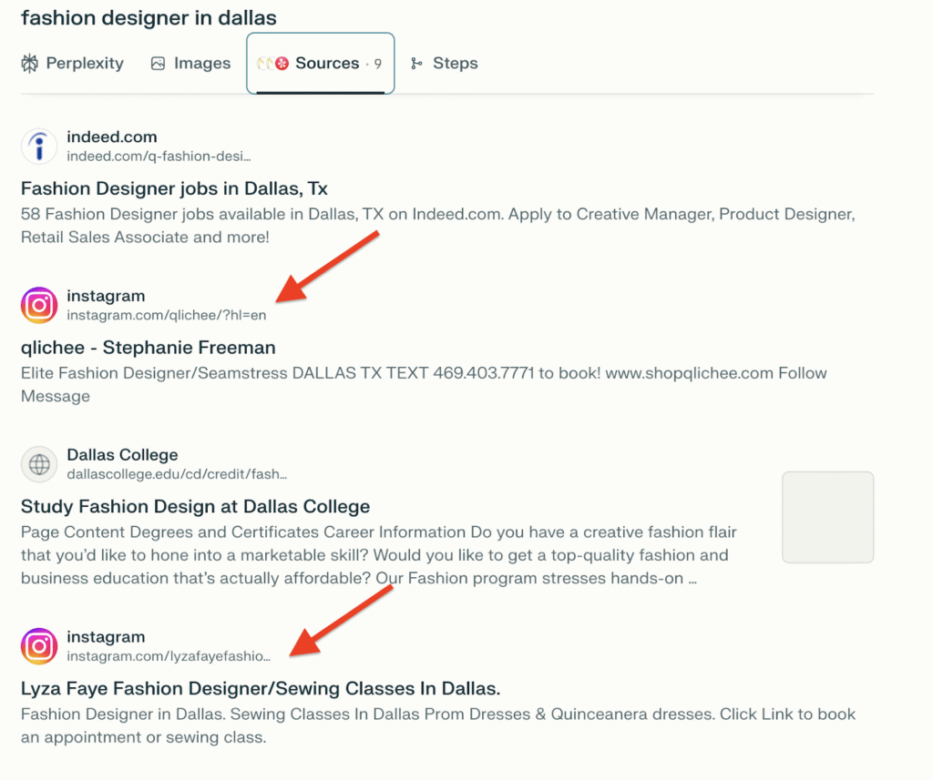Click the first Instagram logo for qlichee
The image size is (933, 780).
39,306
